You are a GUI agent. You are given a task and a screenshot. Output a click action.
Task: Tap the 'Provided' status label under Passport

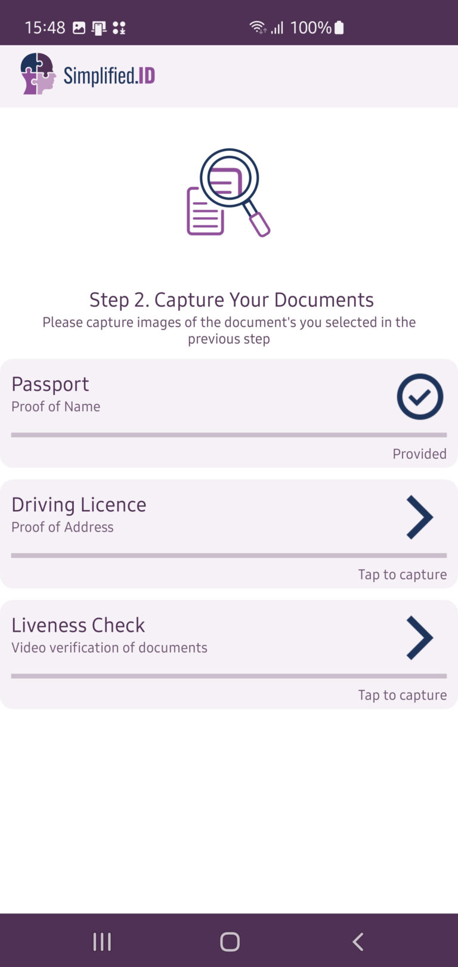(419, 454)
